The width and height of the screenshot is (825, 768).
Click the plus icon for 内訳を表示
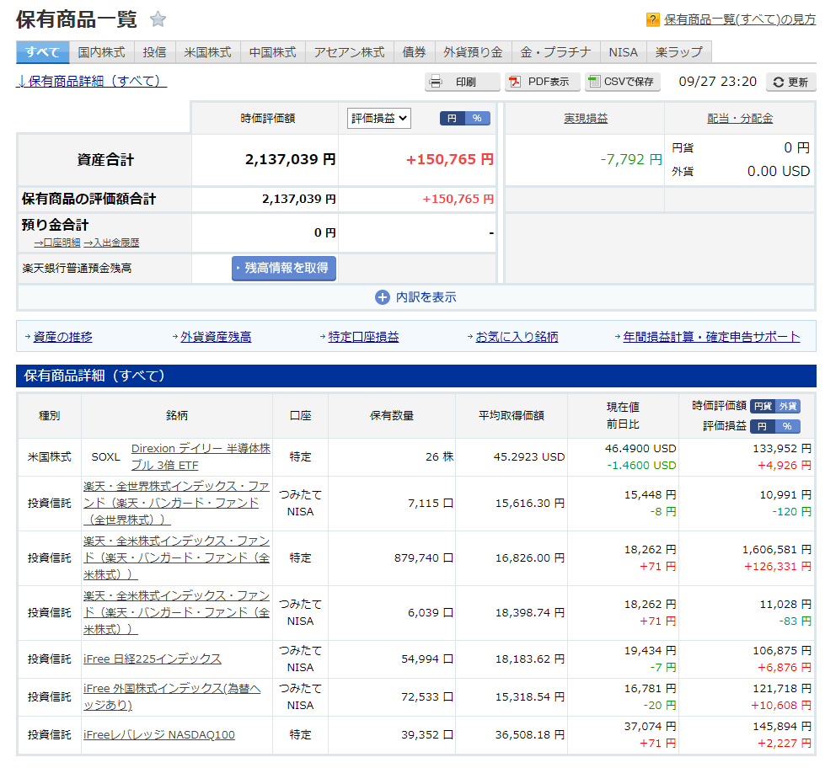tap(383, 297)
